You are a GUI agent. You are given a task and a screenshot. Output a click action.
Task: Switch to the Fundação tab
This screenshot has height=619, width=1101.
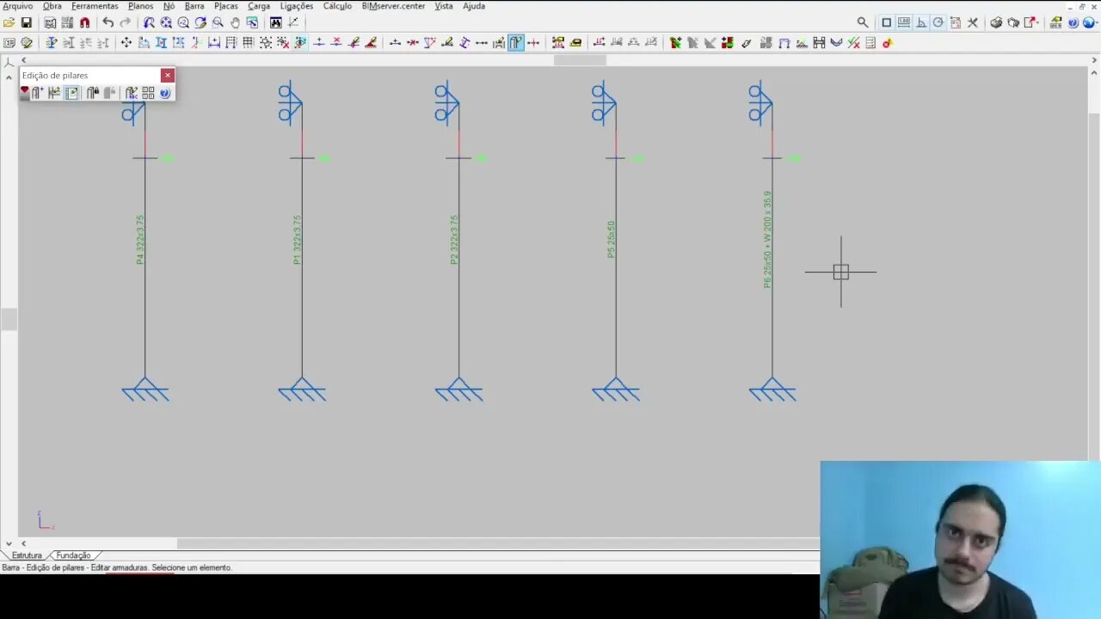tap(73, 555)
